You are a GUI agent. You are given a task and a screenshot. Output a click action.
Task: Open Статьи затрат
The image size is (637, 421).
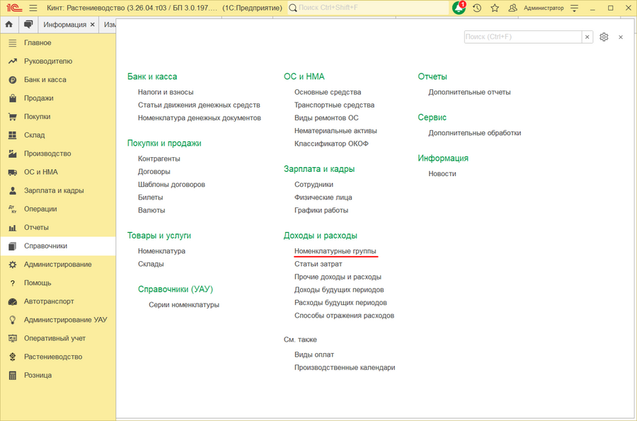click(x=318, y=265)
